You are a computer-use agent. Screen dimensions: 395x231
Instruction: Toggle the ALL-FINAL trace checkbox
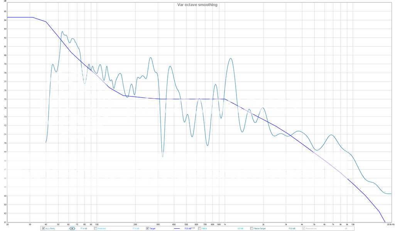43,228
